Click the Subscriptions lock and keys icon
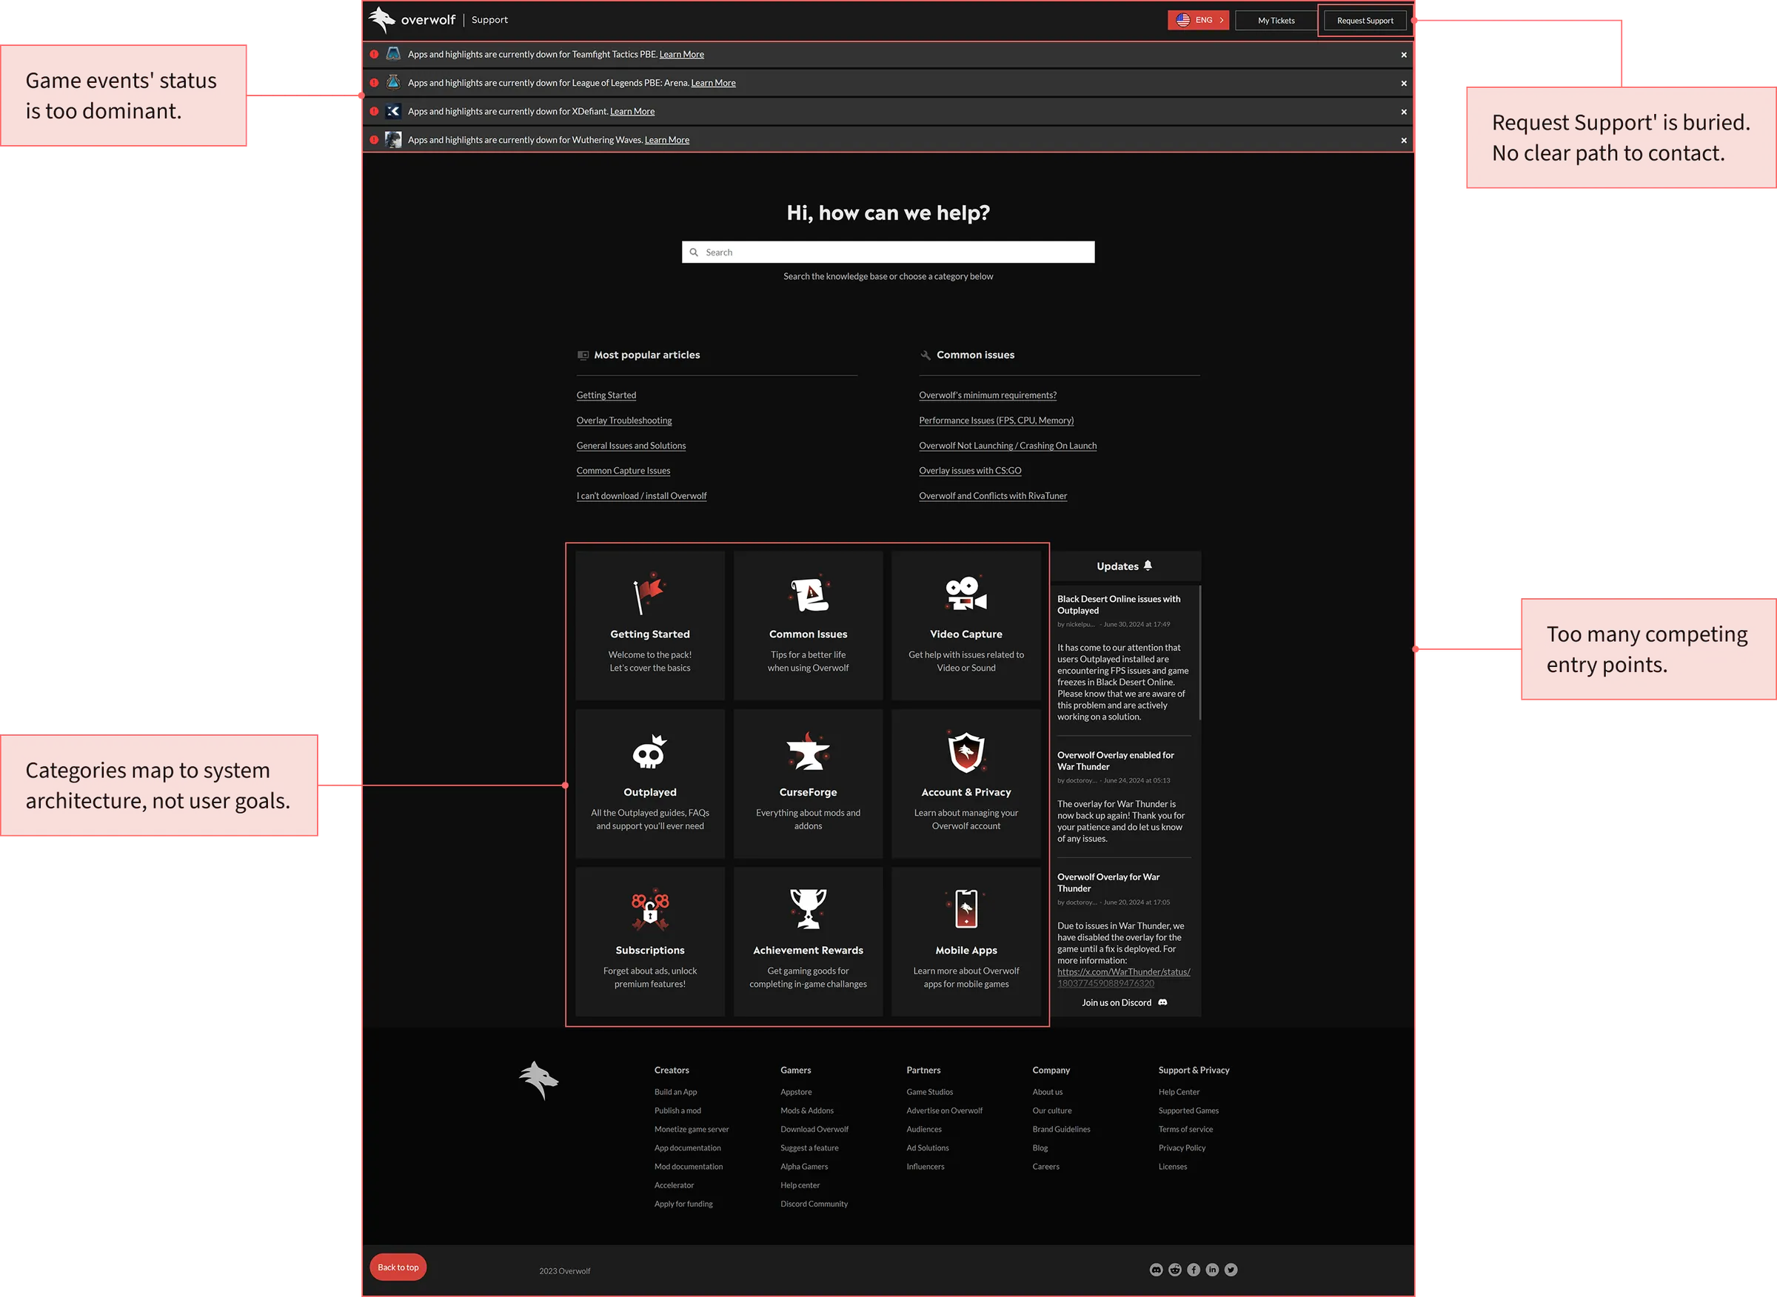 click(649, 911)
